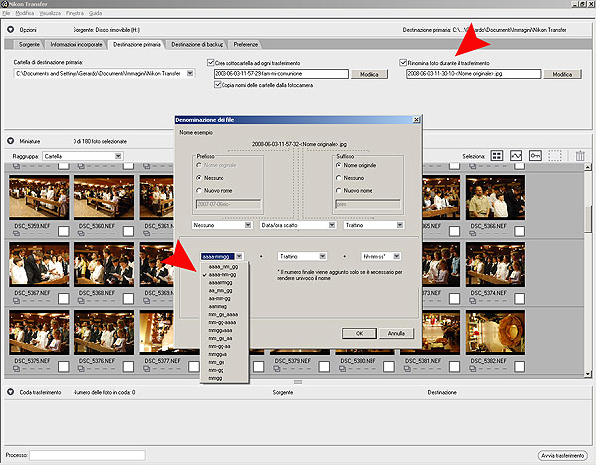
Task: Collapse the Coda trasferimento panel arrow
Action: tap(11, 392)
